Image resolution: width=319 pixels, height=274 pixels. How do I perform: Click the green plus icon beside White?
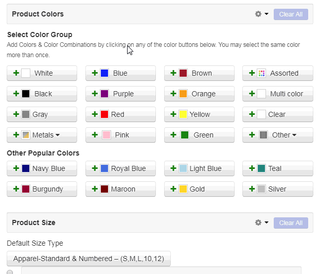pos(16,73)
